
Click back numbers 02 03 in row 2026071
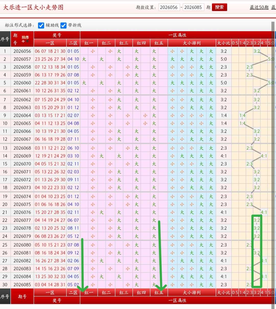(x=73, y=172)
